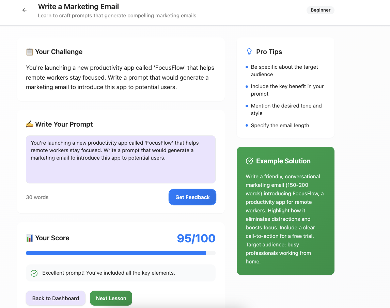Click the 95/100 score value
This screenshot has height=308, width=390.
[196, 238]
